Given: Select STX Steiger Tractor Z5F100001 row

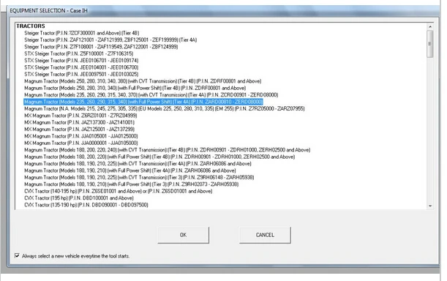Looking at the screenshot, I should point(79,53).
